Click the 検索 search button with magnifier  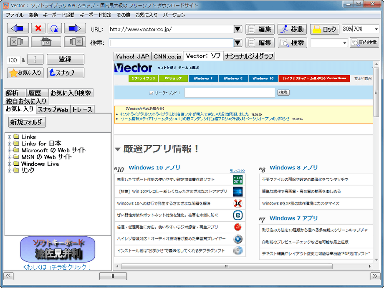point(292,43)
